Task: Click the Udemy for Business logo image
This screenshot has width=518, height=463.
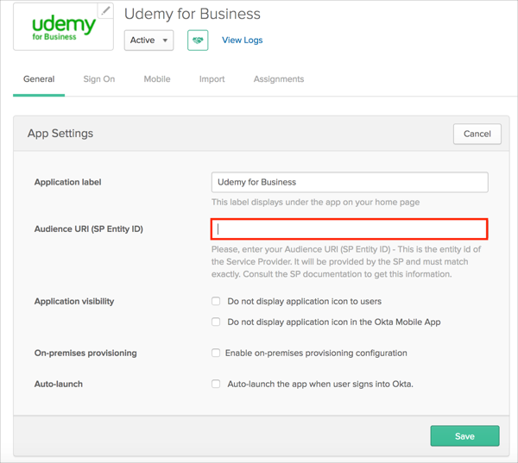Action: (x=63, y=28)
